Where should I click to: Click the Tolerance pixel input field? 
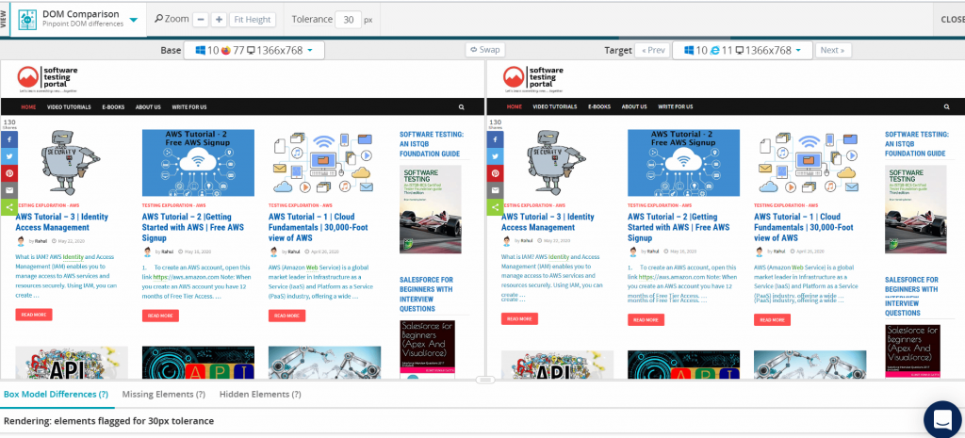tap(348, 19)
